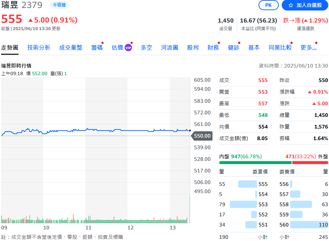Click the 資料時間 timestamp
Screen dimensions: 329x241
(x=293, y=66)
